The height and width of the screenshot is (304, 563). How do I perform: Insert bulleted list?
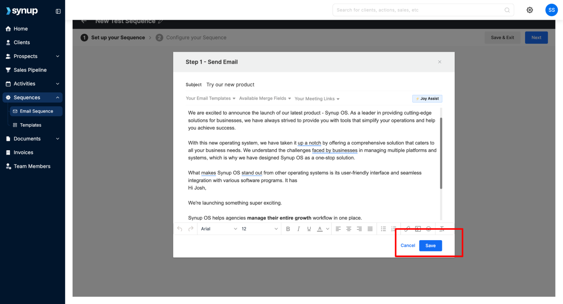383,229
